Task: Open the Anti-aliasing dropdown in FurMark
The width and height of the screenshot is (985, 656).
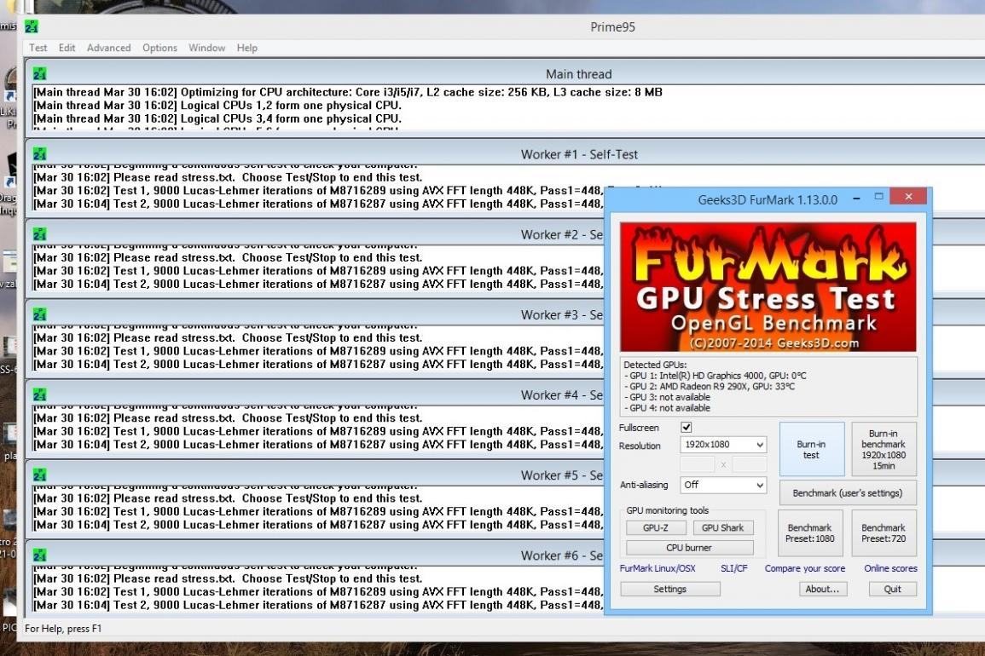Action: tap(723, 486)
